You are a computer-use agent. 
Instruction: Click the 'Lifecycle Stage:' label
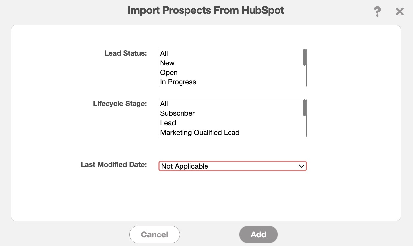120,104
